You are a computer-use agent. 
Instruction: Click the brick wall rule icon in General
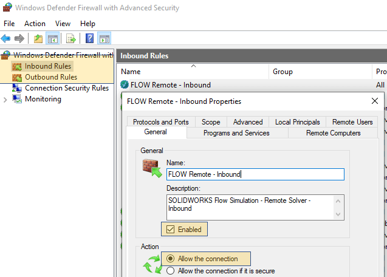coord(152,168)
